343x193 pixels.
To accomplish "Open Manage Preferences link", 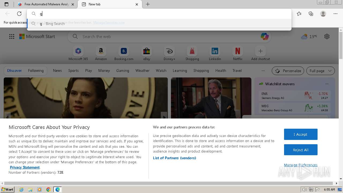I will [x=301, y=165].
